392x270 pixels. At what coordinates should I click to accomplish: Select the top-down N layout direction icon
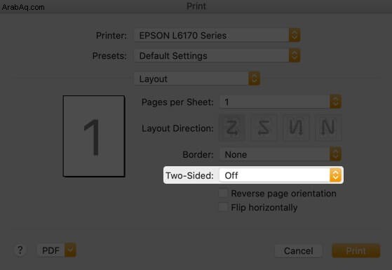point(328,128)
